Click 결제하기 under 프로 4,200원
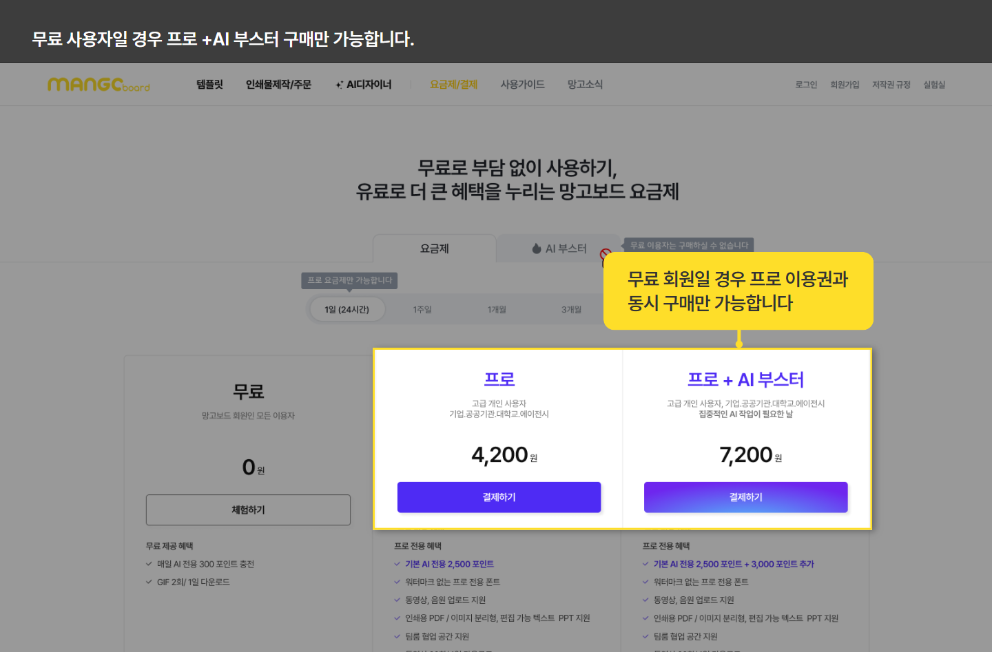The image size is (992, 652). (x=499, y=497)
